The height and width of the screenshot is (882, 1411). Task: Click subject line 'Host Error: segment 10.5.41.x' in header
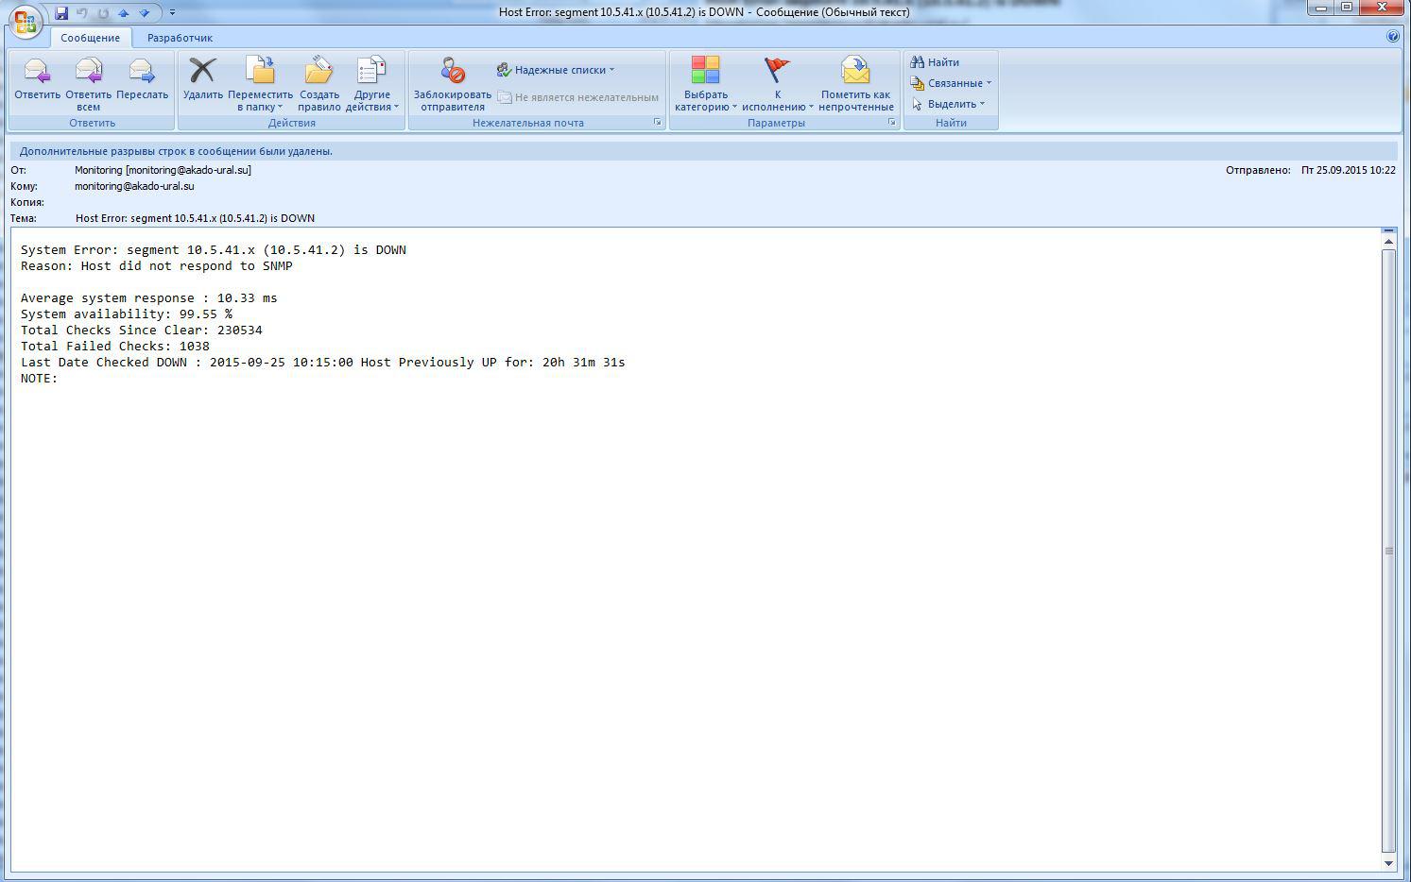pyautogui.click(x=195, y=218)
